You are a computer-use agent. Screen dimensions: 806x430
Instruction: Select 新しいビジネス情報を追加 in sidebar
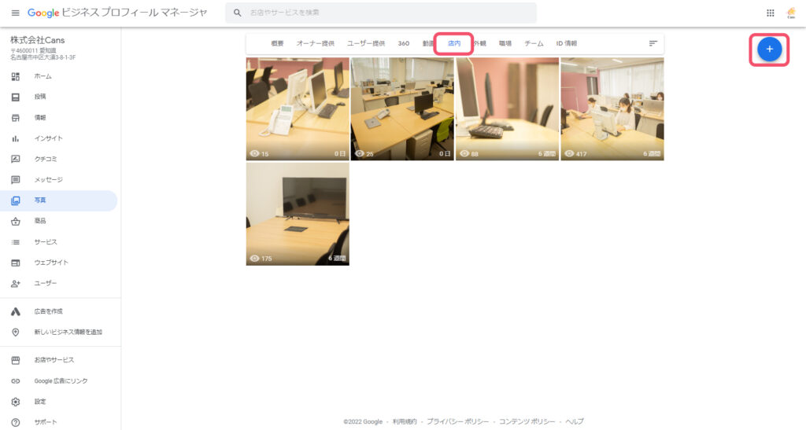pyautogui.click(x=68, y=333)
